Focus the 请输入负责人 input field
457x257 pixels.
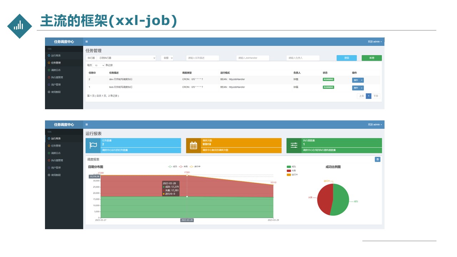tap(303, 58)
